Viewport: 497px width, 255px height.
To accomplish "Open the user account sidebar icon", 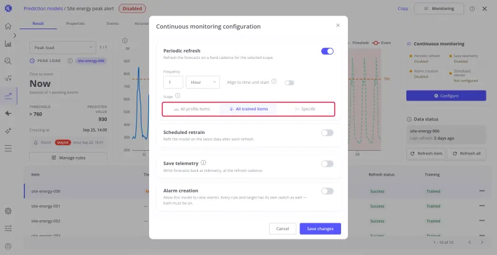I will [8, 246].
